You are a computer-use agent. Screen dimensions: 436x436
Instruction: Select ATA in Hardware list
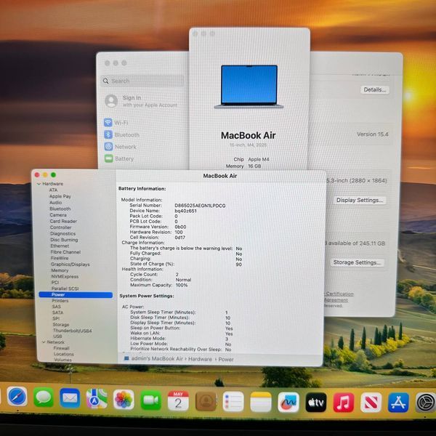tap(53, 190)
